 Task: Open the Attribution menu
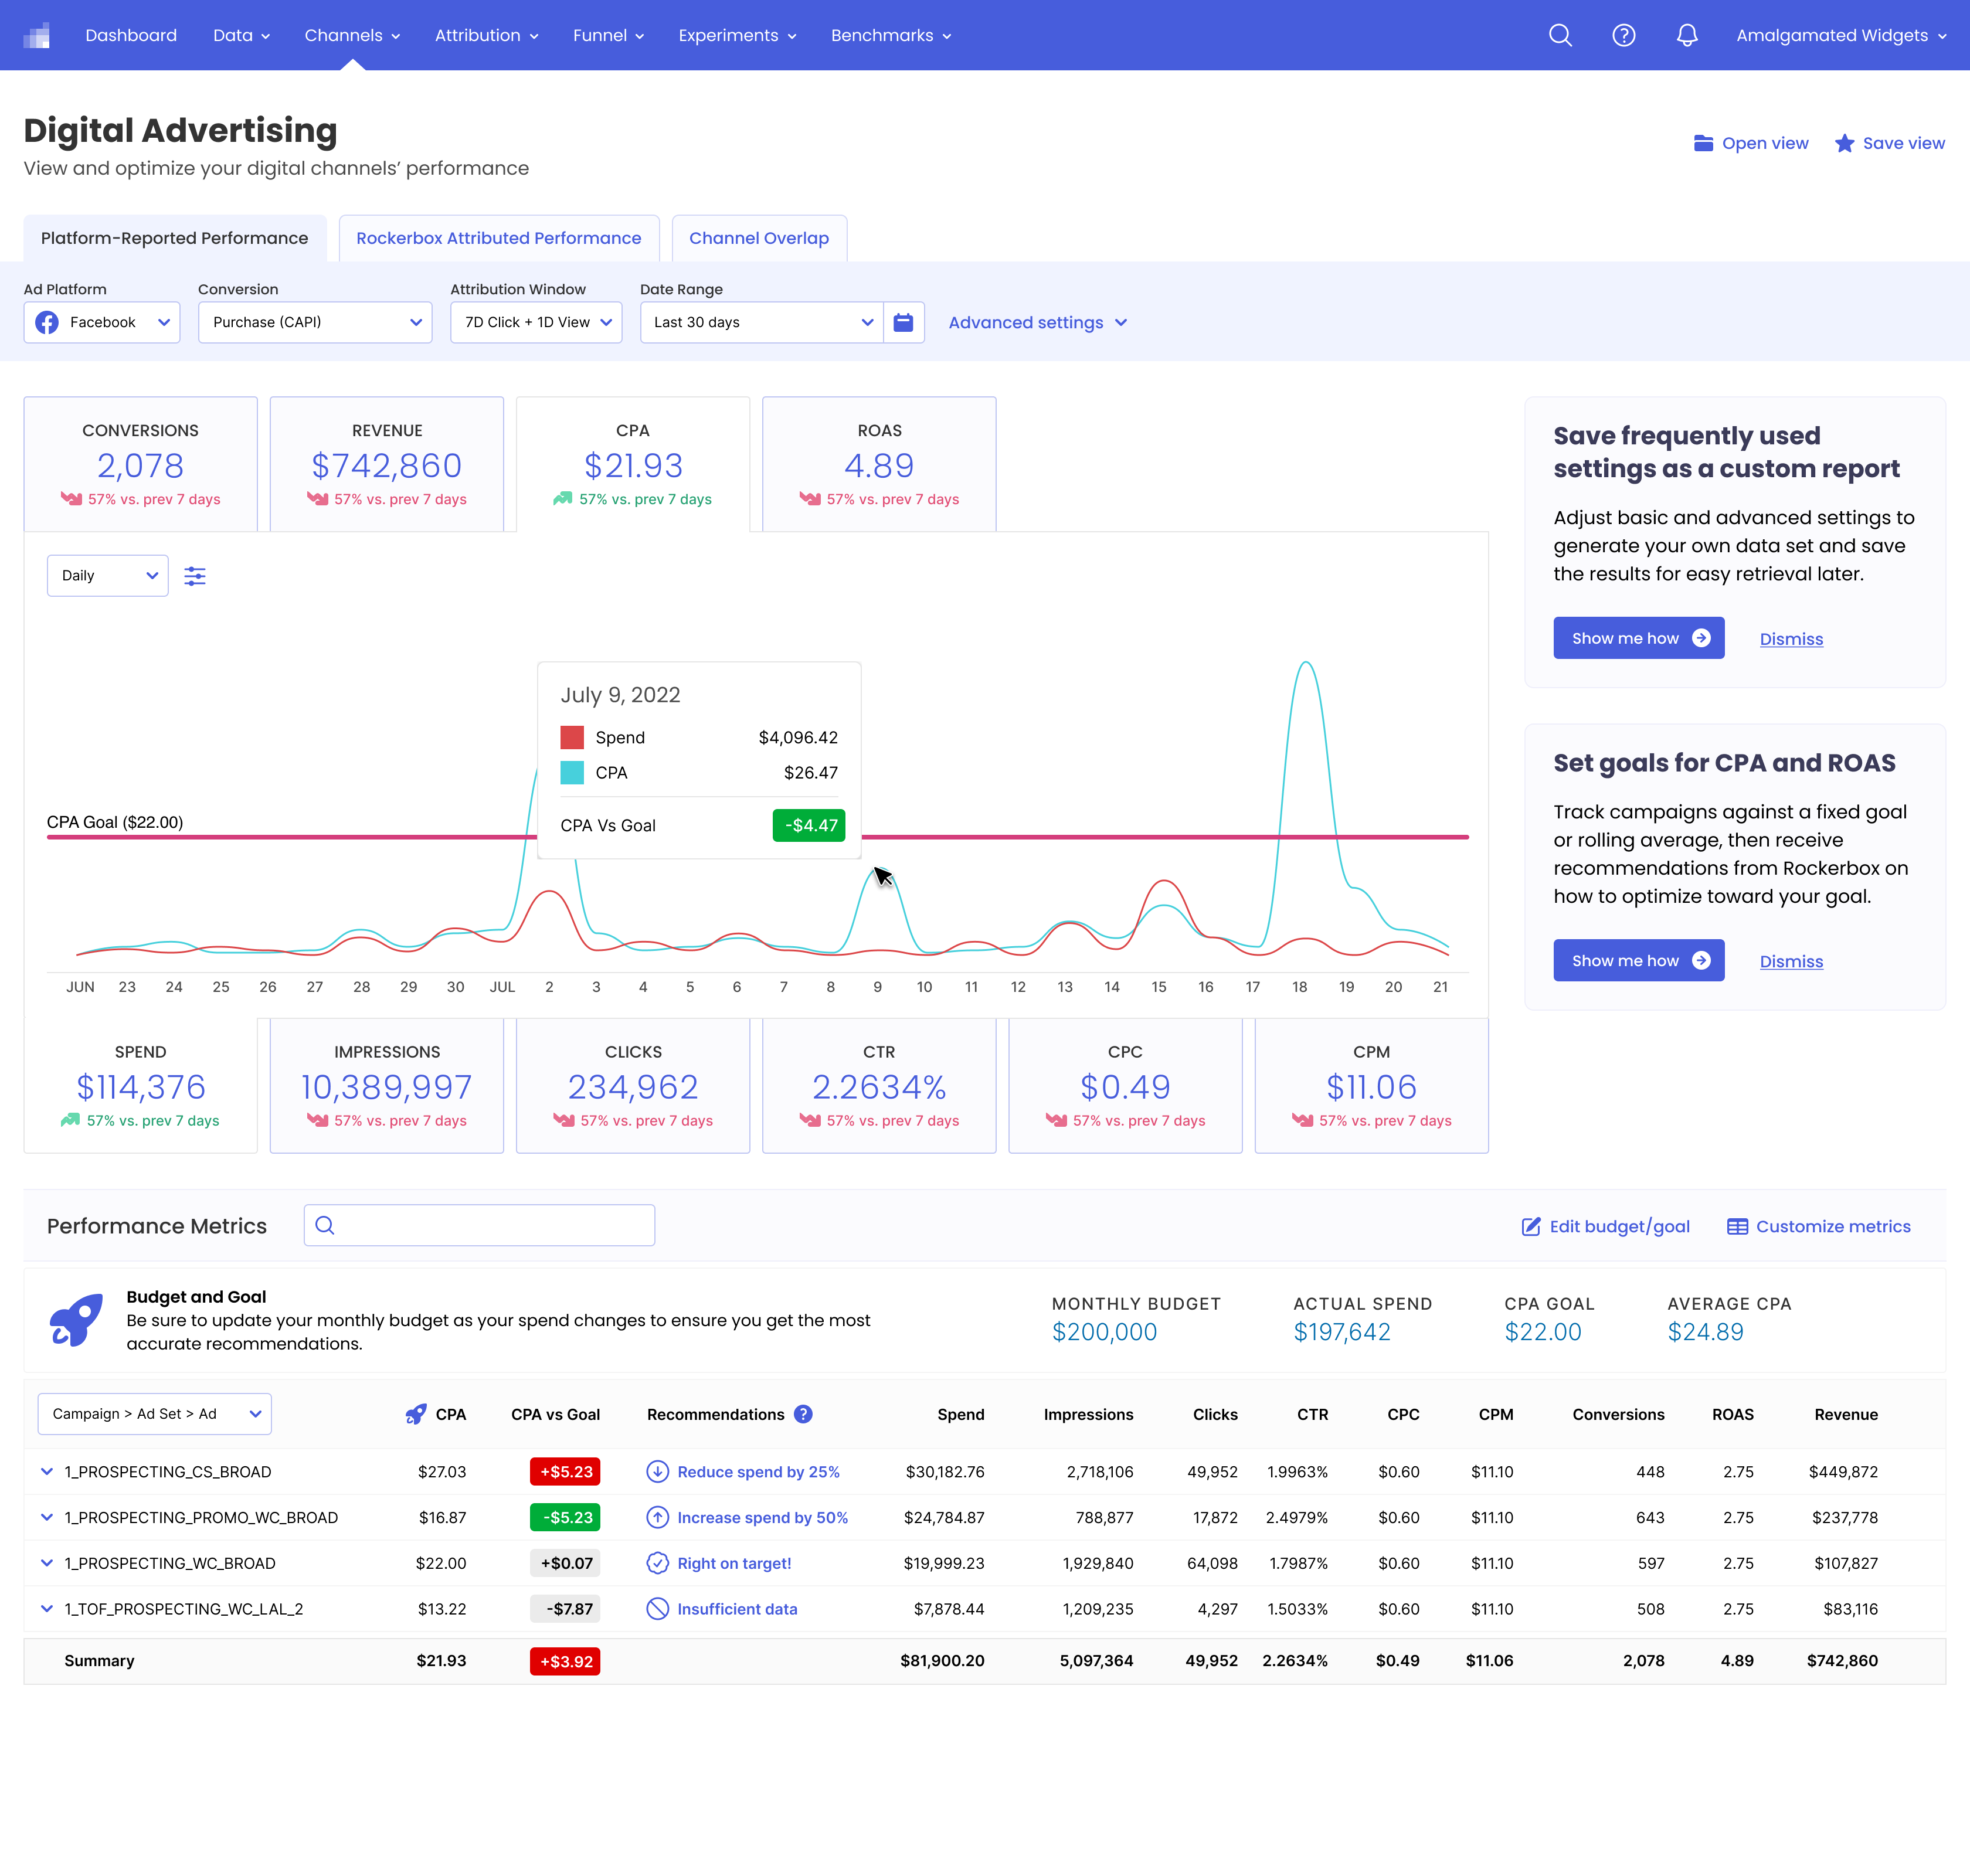coord(486,35)
